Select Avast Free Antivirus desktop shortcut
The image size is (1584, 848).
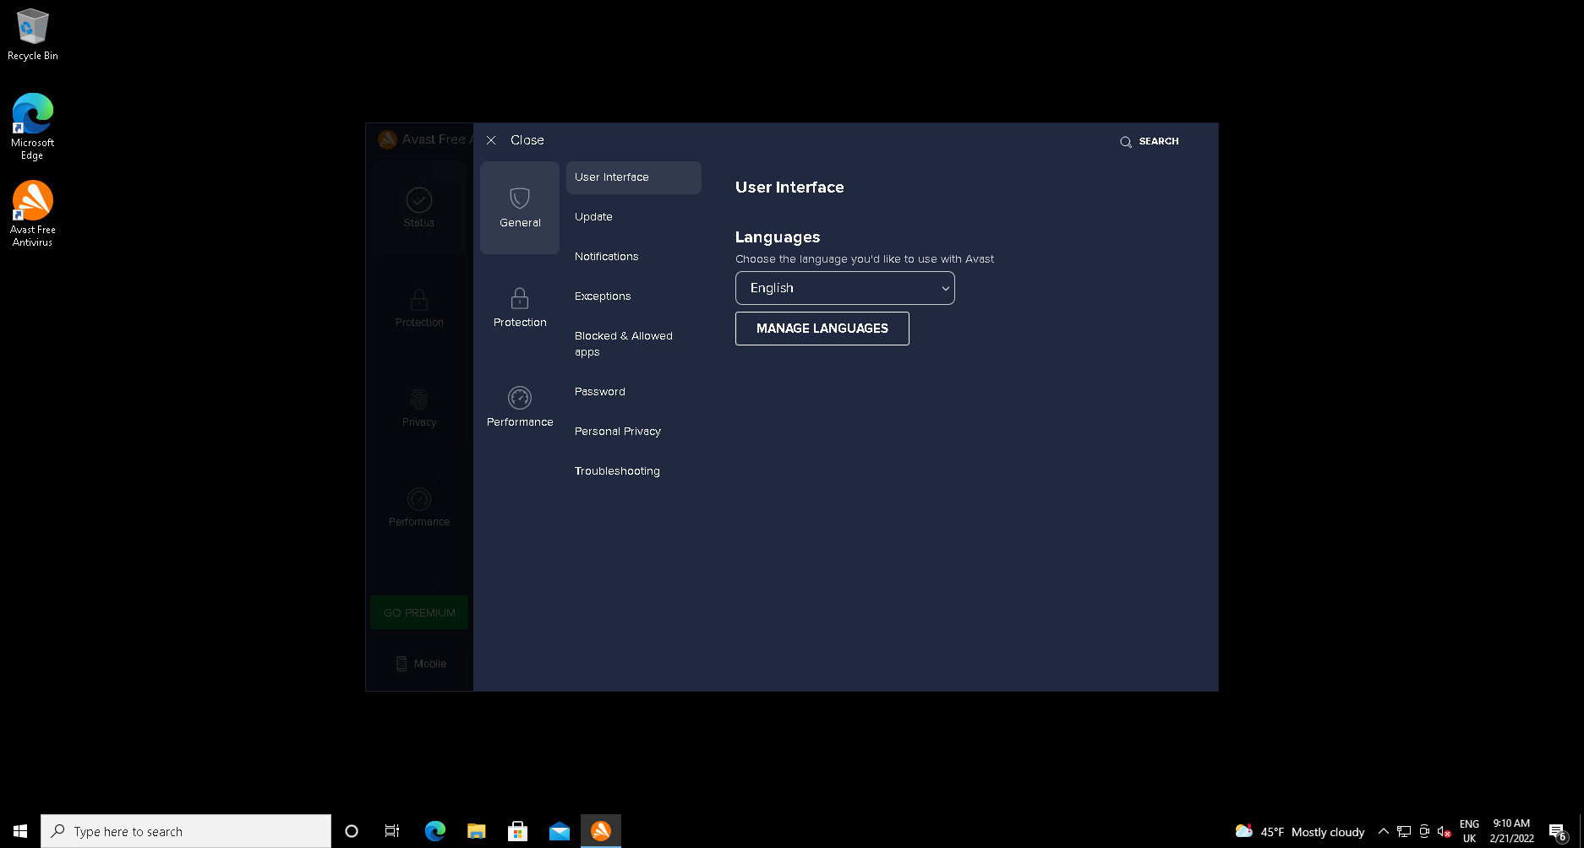click(x=33, y=214)
